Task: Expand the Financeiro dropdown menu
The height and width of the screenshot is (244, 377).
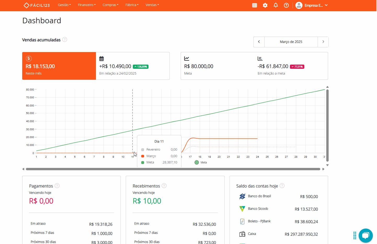Action: 87,5
